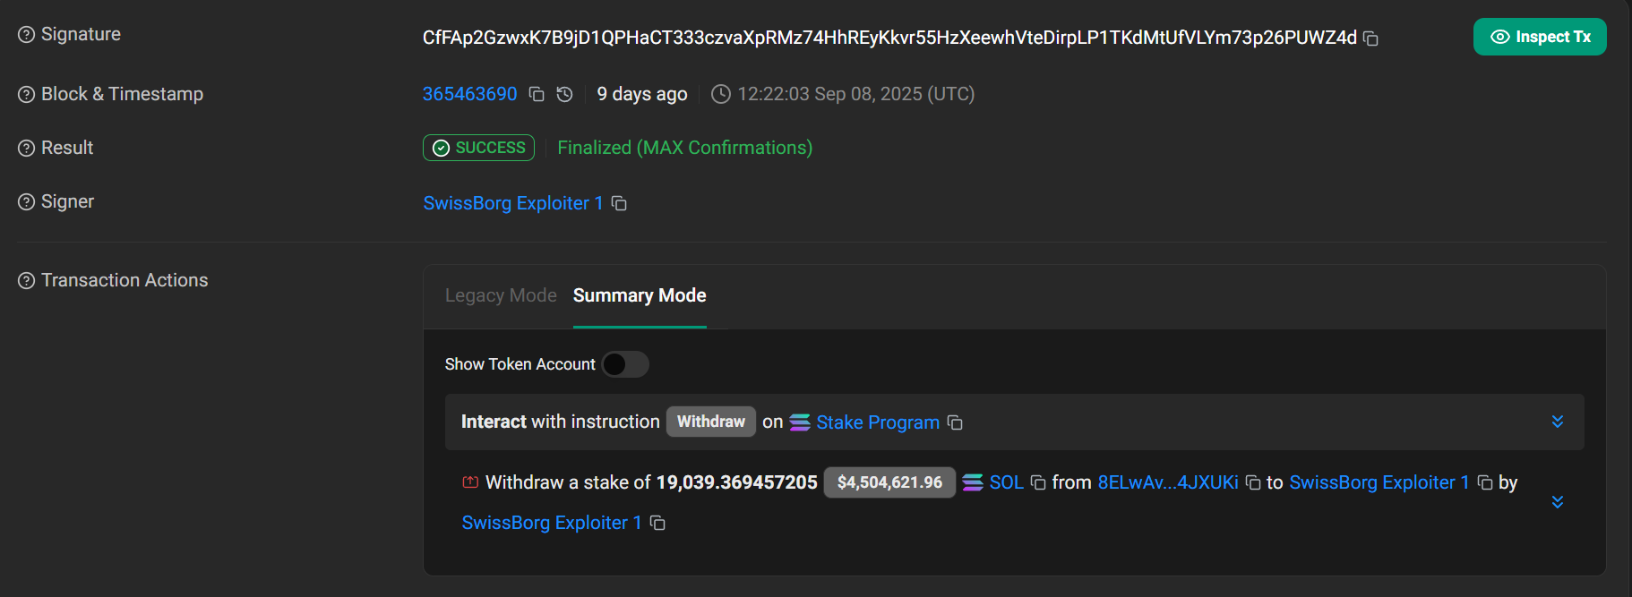
Task: Click the 12:22:03 Sep 08, 2025 timestamp
Action: pos(856,94)
